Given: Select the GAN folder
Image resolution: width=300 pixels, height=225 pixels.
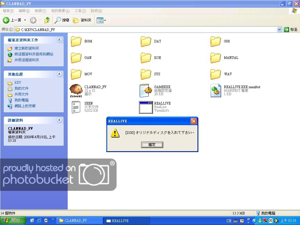Looking at the screenshot, I should [81, 58].
